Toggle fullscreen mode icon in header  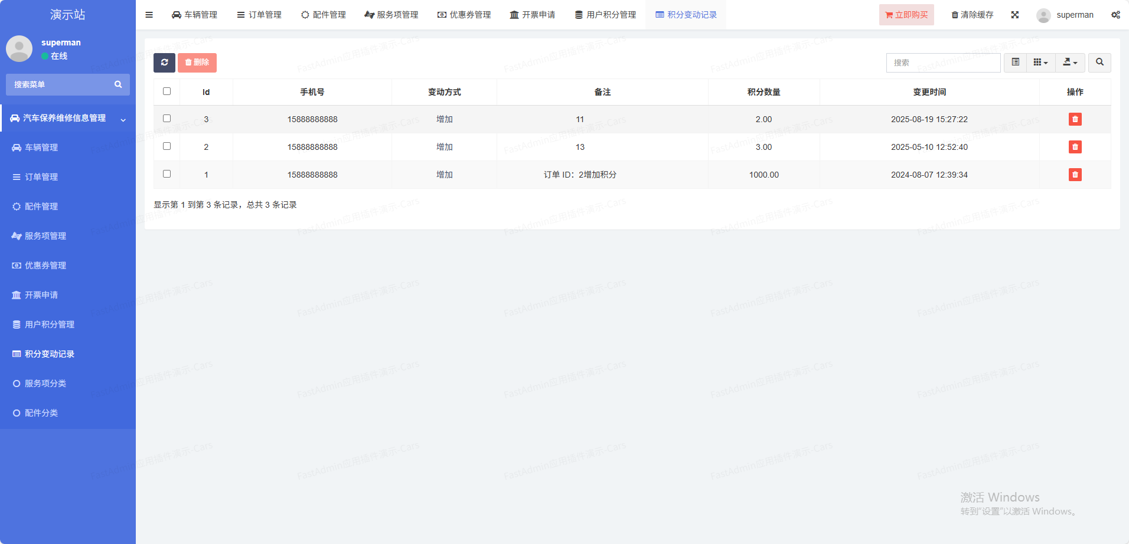click(1014, 15)
